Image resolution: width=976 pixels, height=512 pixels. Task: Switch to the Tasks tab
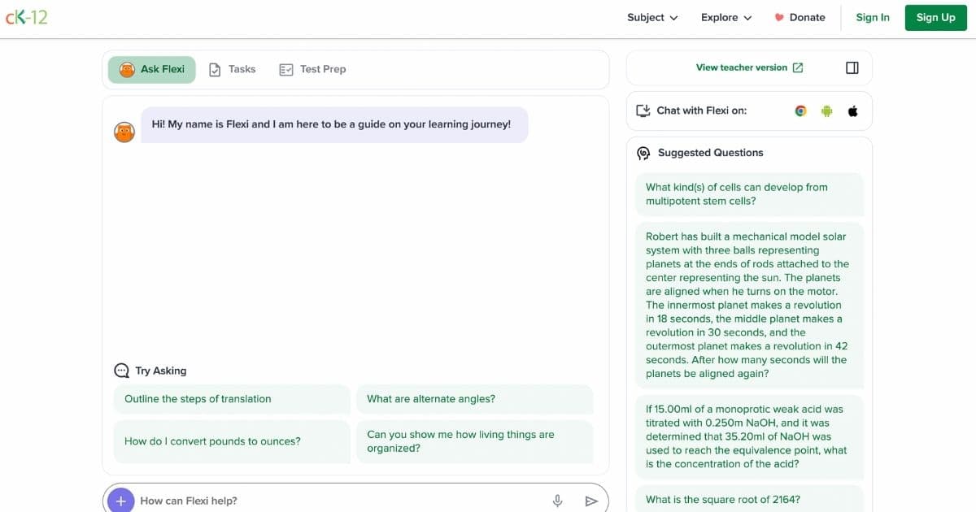(x=233, y=70)
